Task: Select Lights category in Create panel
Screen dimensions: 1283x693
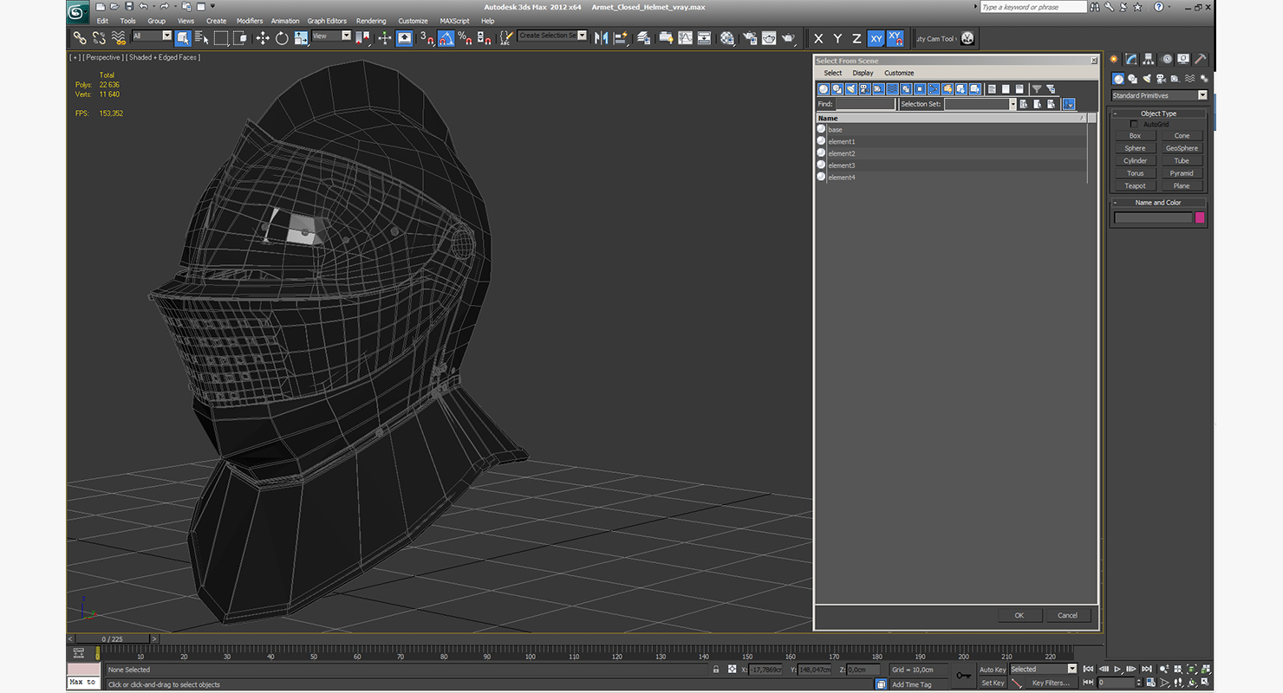Action: click(x=1147, y=79)
